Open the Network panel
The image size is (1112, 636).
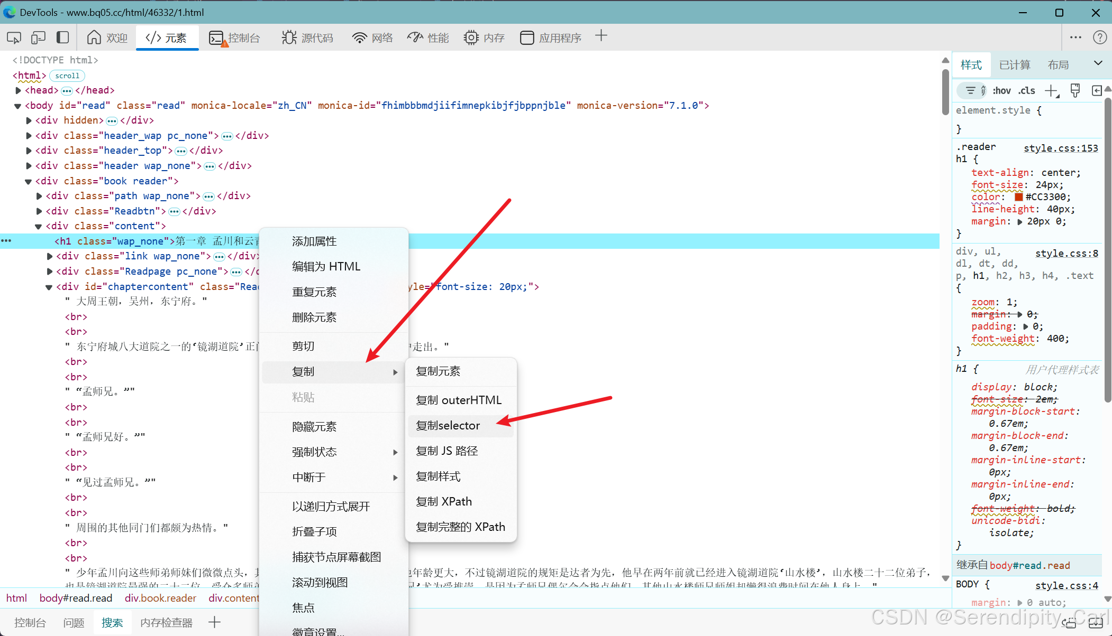click(x=372, y=38)
